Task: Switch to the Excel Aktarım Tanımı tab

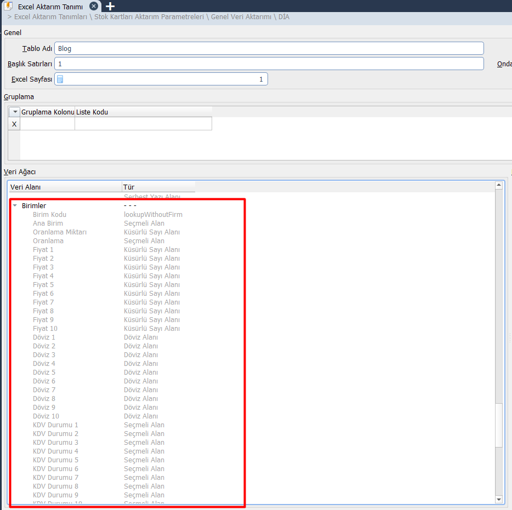Action: (50, 7)
